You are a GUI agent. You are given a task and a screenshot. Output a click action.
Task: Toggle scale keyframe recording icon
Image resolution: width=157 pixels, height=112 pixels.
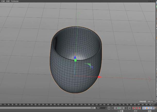[x=147, y=108]
